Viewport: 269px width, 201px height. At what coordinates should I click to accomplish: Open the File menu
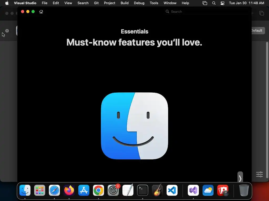point(45,3)
